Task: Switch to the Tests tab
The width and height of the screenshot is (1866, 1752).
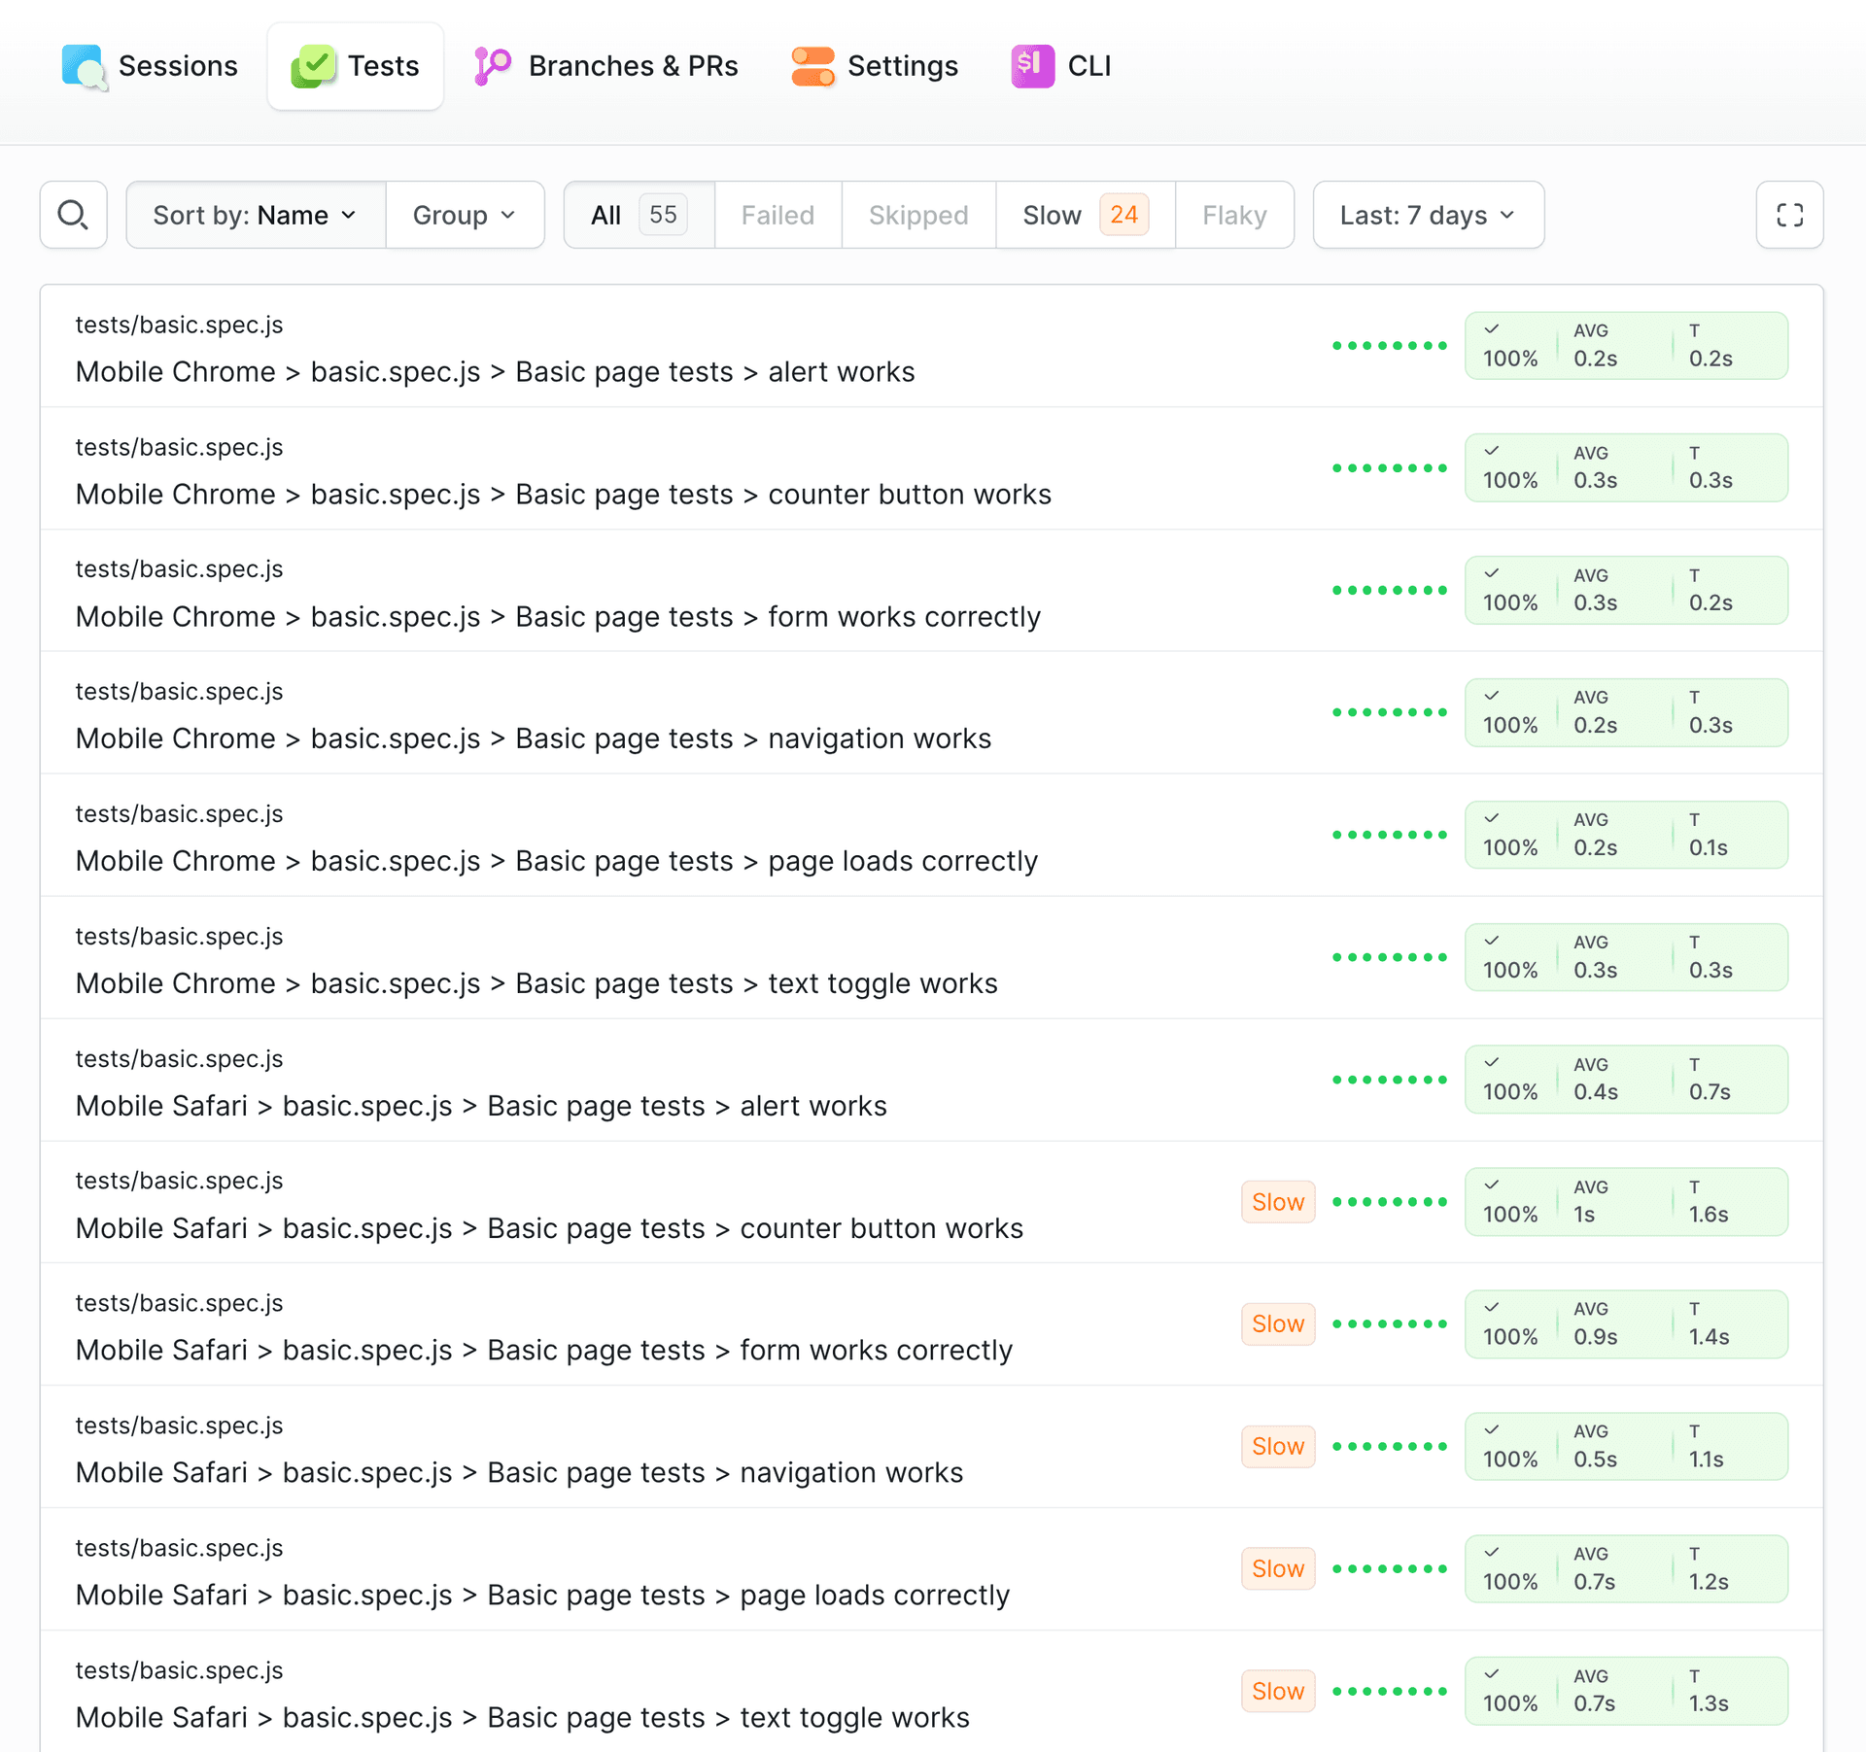Action: click(355, 65)
